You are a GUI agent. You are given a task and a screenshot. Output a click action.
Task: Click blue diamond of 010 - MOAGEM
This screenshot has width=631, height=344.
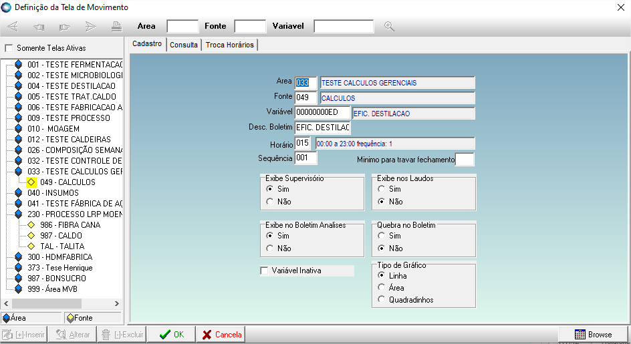click(19, 129)
